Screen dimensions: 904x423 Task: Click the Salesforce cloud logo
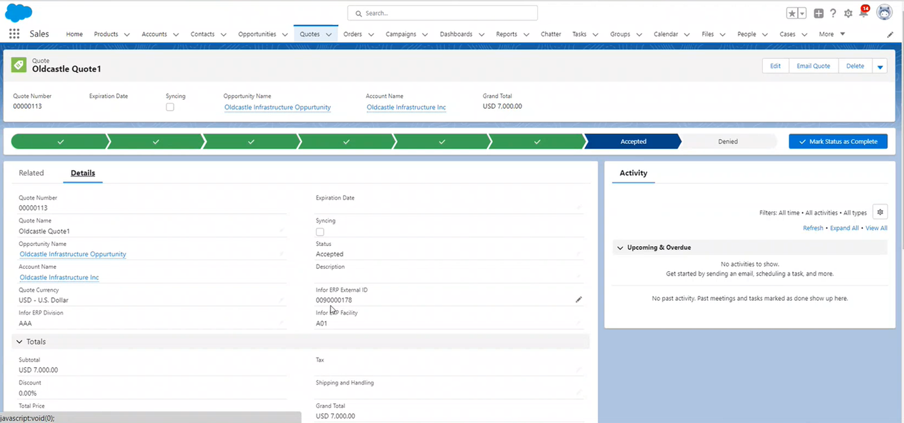pyautogui.click(x=18, y=12)
